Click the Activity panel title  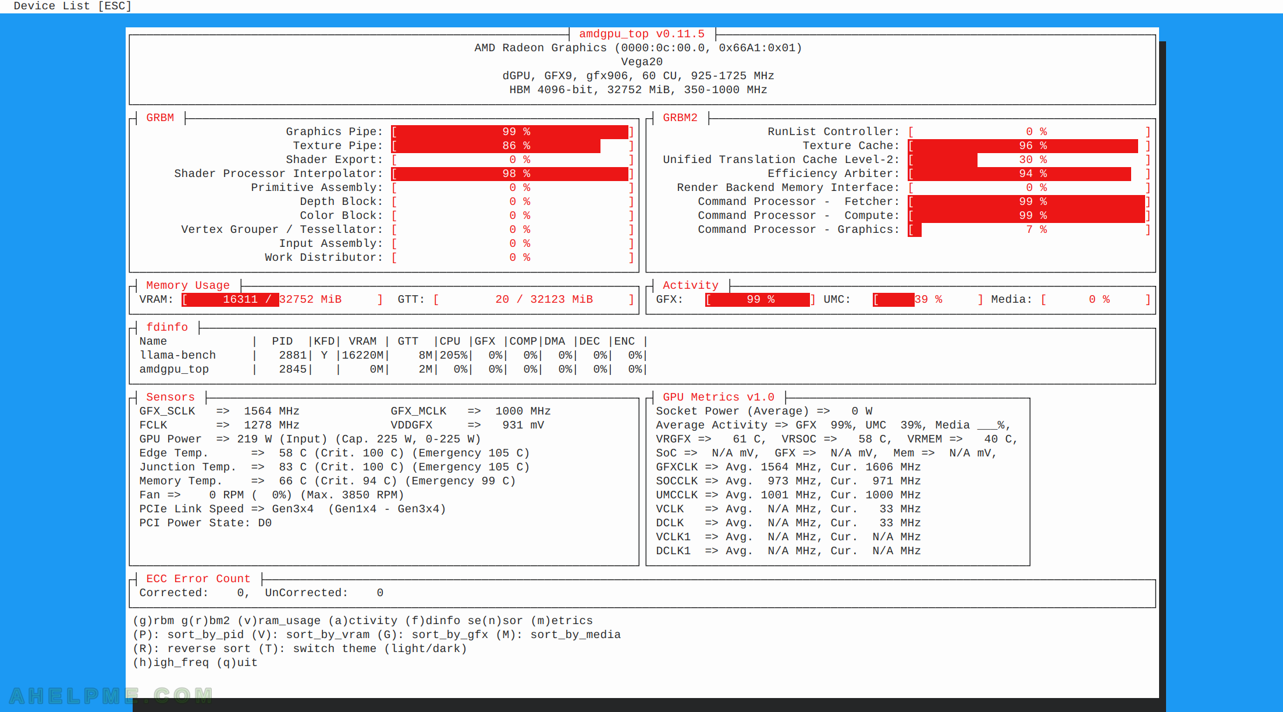click(691, 285)
